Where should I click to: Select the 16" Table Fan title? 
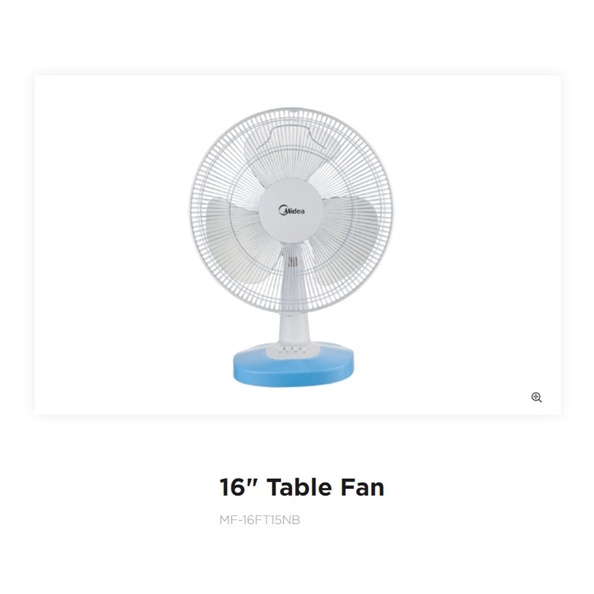(302, 487)
